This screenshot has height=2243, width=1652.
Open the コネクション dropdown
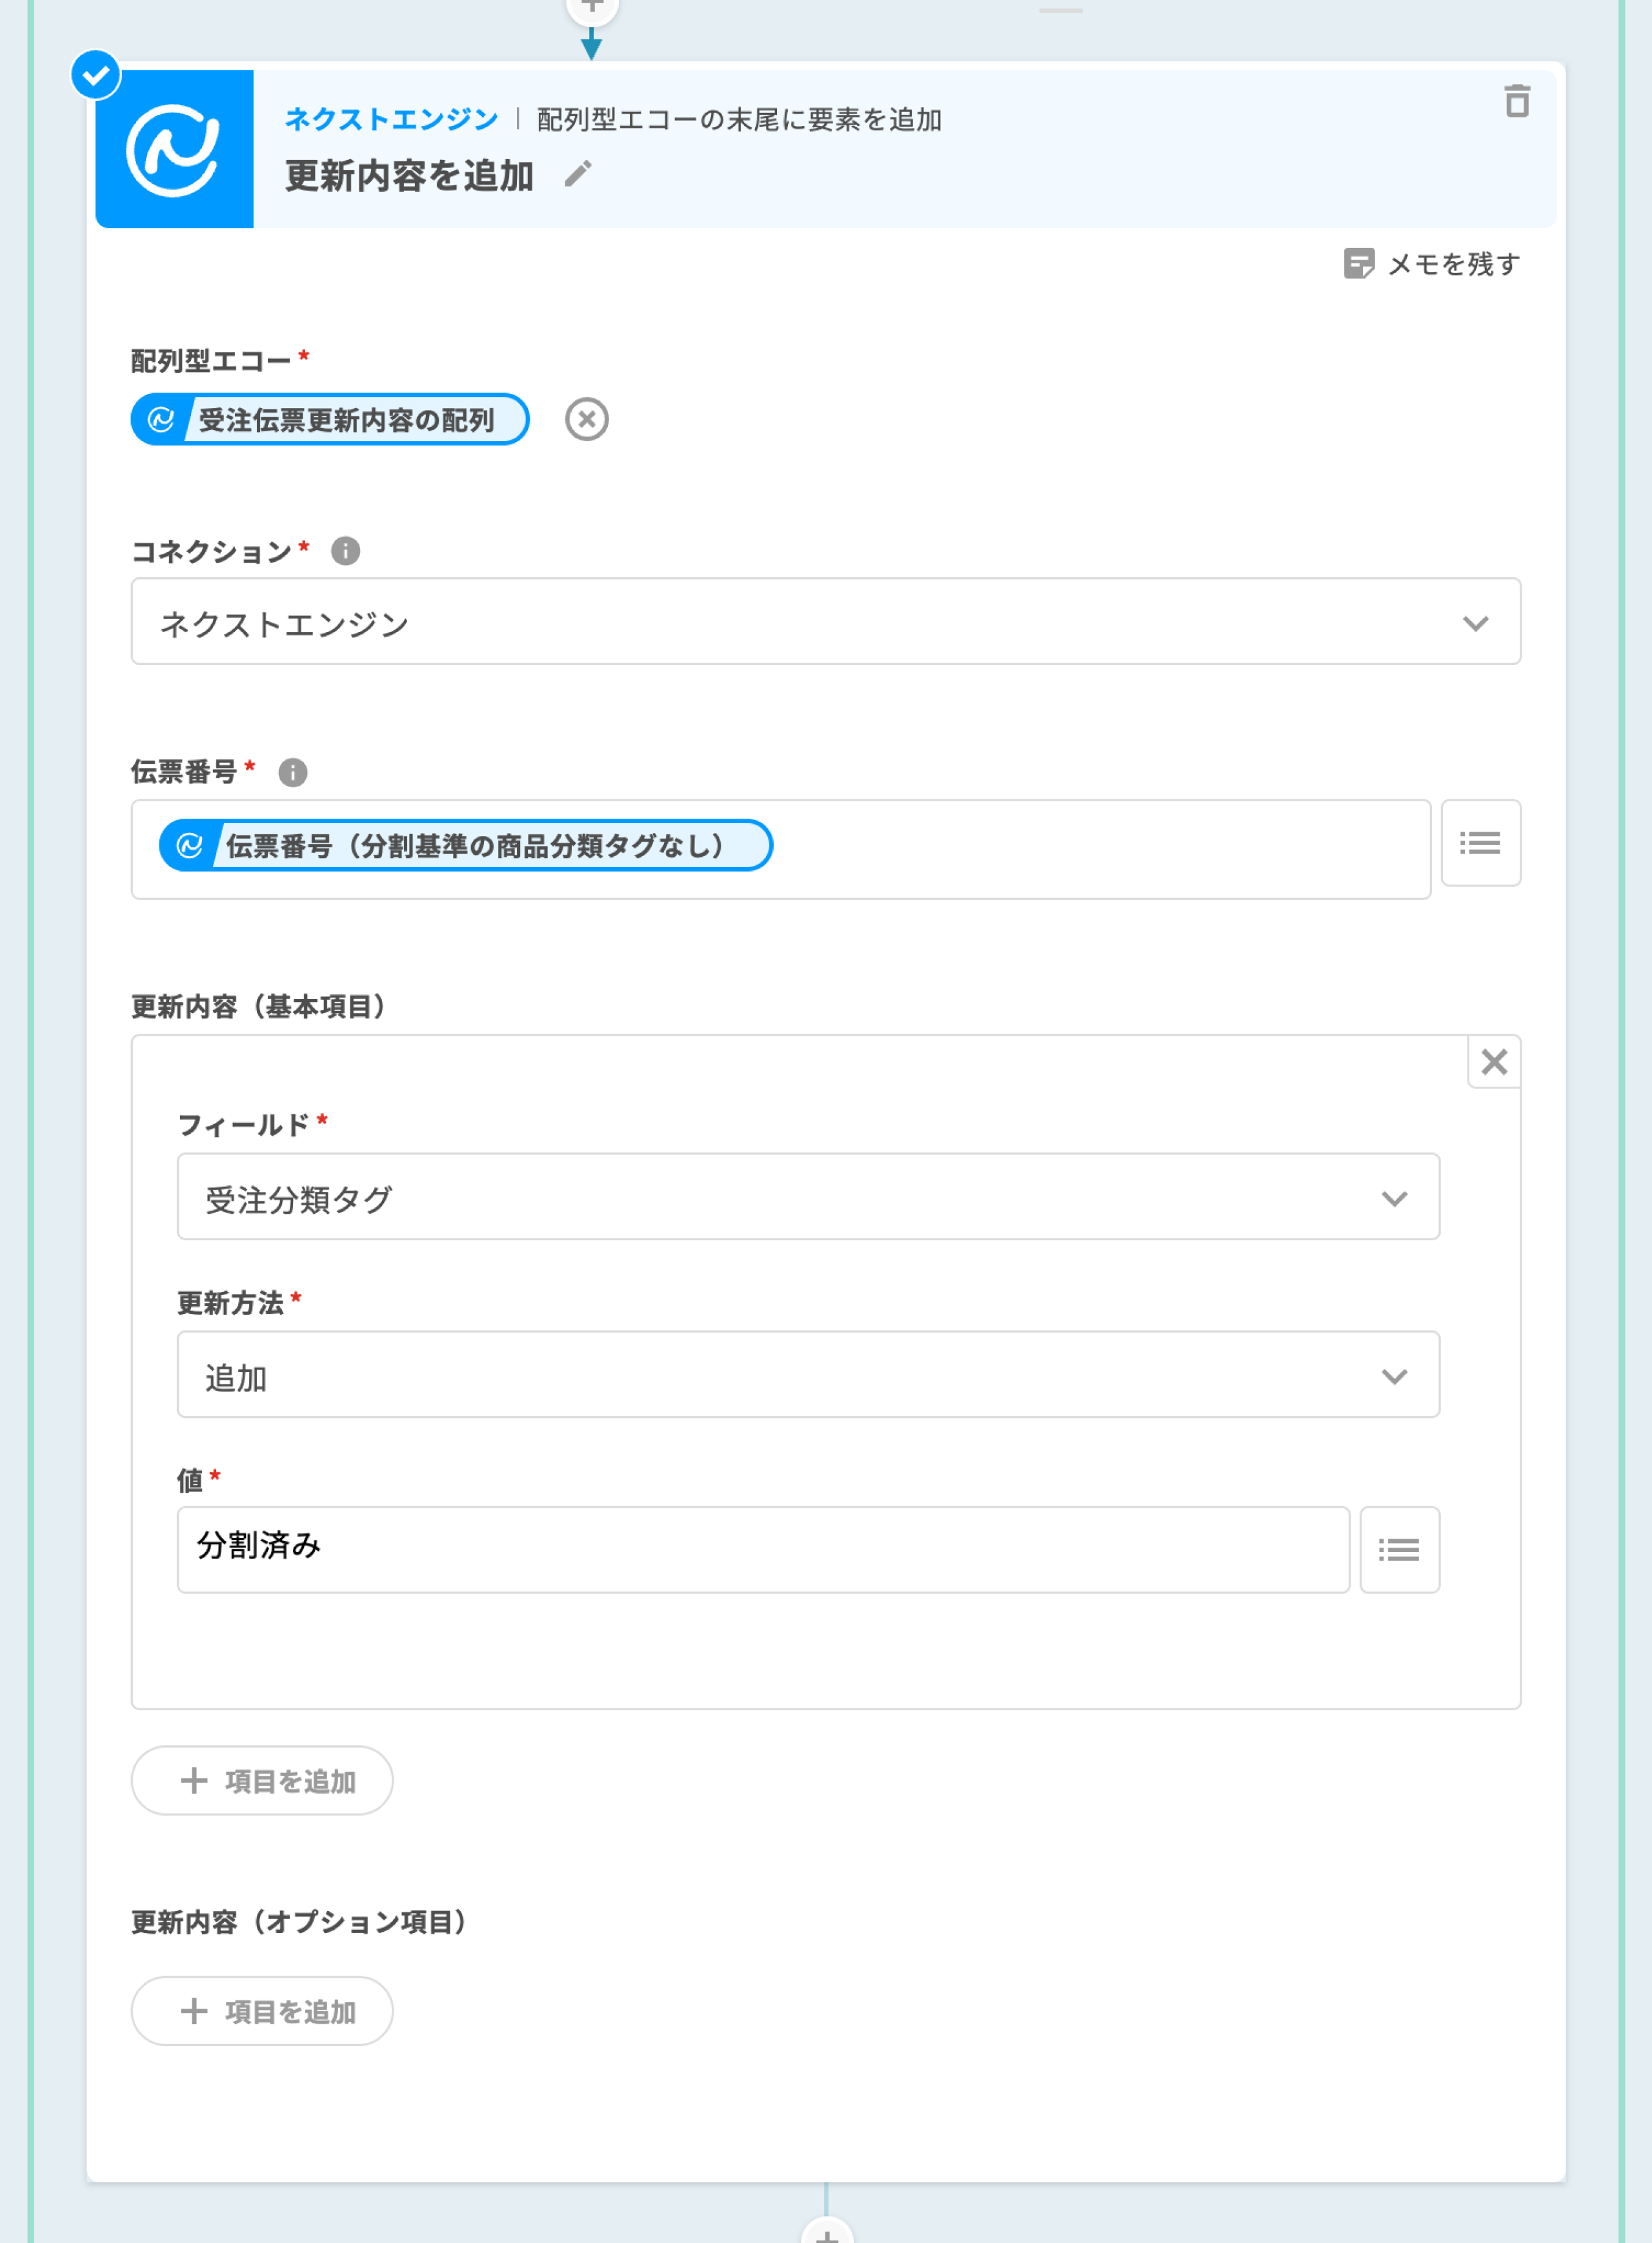(x=825, y=622)
